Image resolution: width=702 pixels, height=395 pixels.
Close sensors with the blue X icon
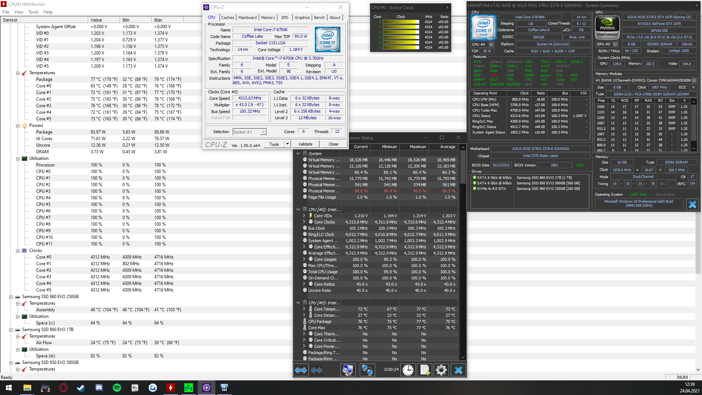click(x=458, y=370)
